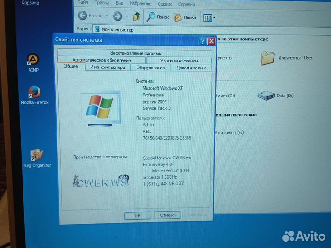Screen dimensions: 331x248
Task: Launch the Mozilla Firefox desktop icon
Action: click(x=34, y=92)
